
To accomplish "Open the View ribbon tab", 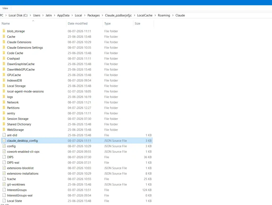I will [x=5, y=8].
